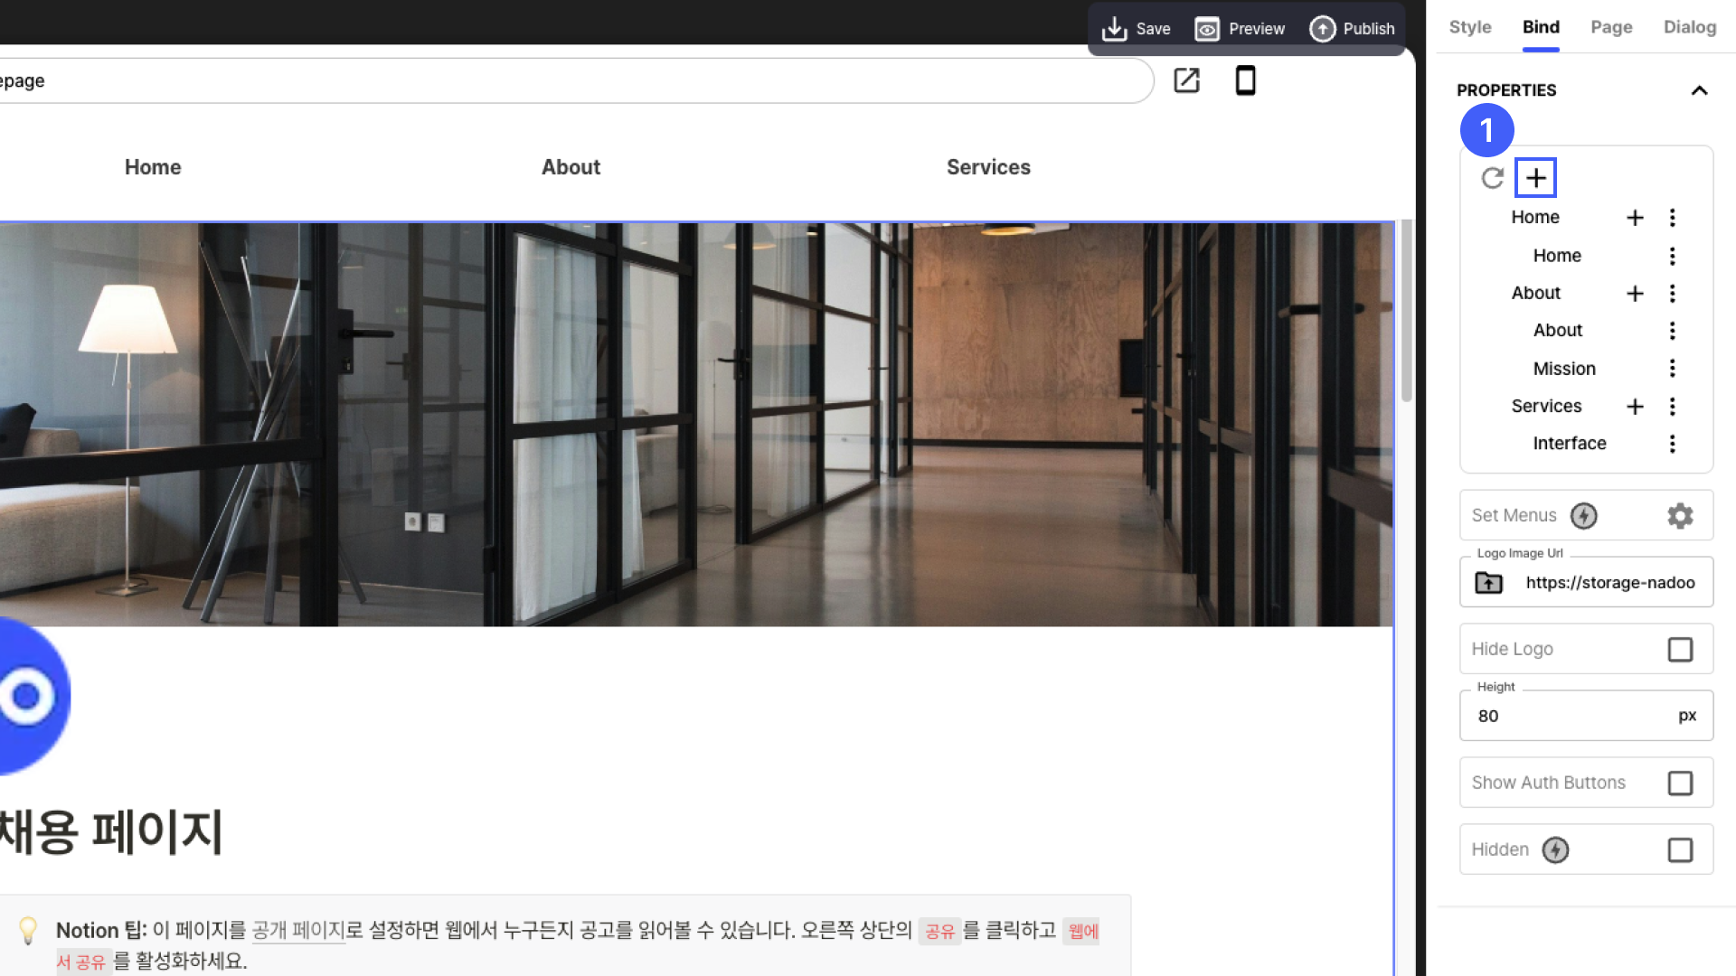Open options for Services menu
This screenshot has width=1736, height=976.
tap(1673, 407)
